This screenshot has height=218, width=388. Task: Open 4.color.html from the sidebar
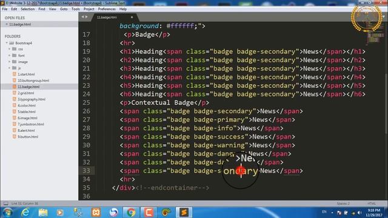click(27, 105)
